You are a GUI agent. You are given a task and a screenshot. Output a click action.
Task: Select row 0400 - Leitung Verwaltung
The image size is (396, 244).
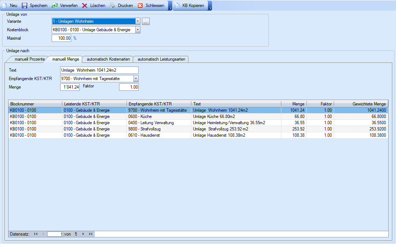pyautogui.click(x=198, y=123)
